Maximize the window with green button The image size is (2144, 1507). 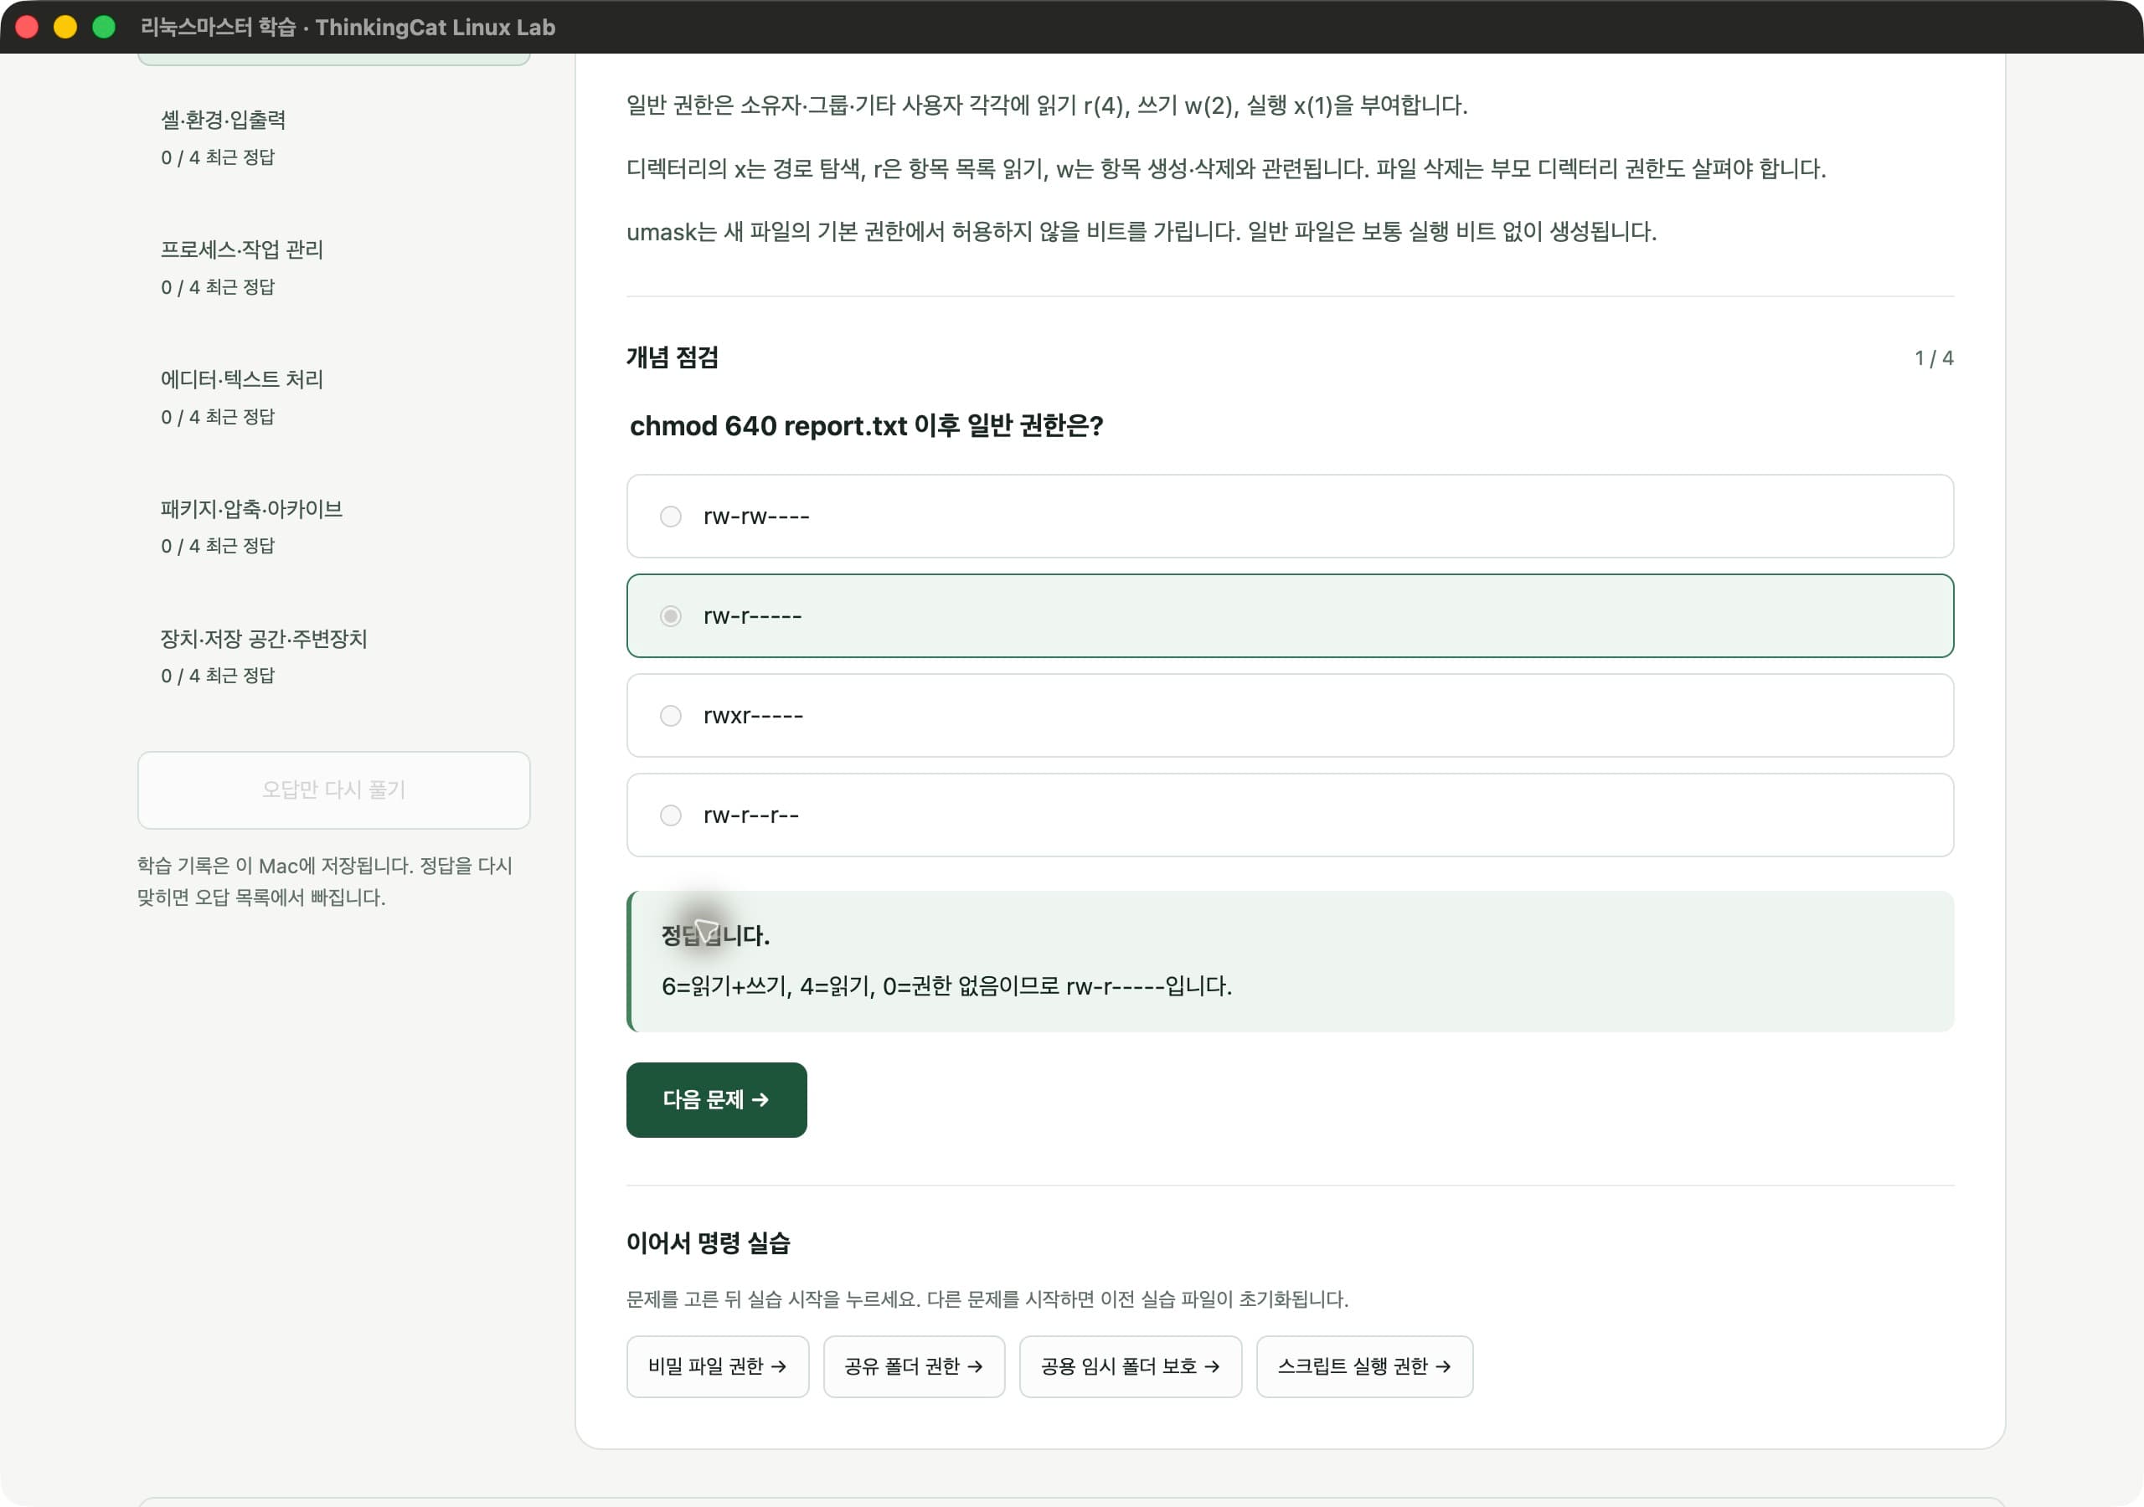(104, 27)
